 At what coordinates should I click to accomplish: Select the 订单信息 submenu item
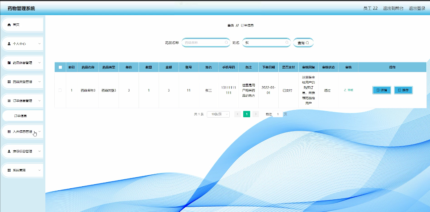pyautogui.click(x=22, y=116)
